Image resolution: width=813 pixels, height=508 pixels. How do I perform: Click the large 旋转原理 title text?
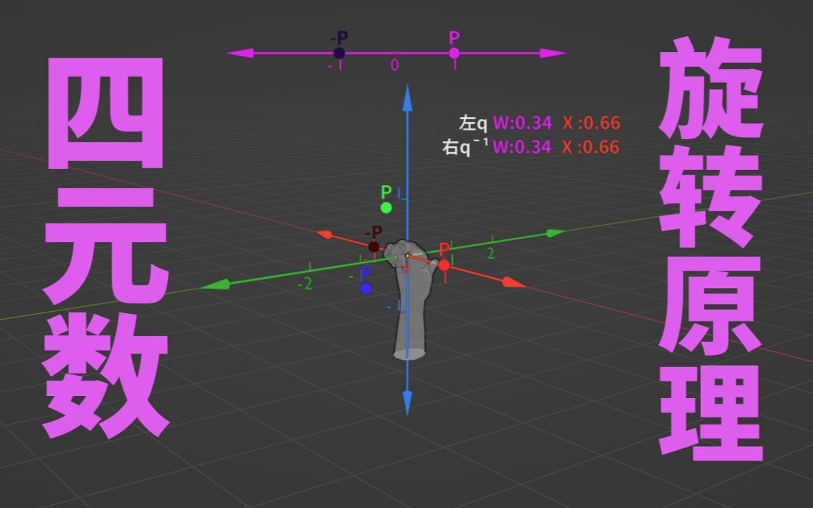click(711, 248)
